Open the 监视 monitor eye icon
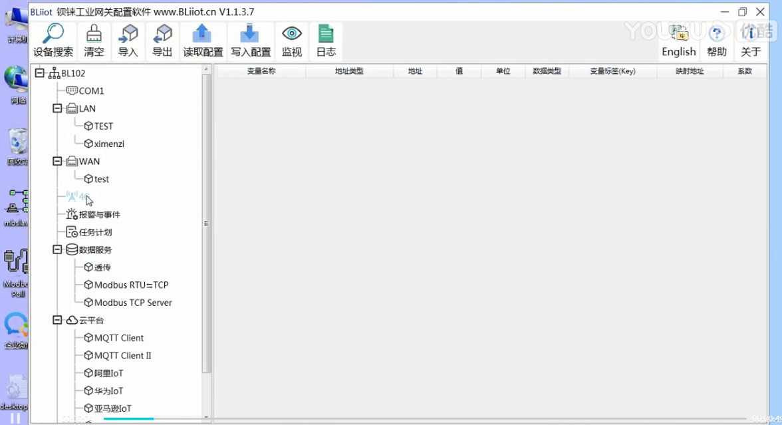 (291, 34)
